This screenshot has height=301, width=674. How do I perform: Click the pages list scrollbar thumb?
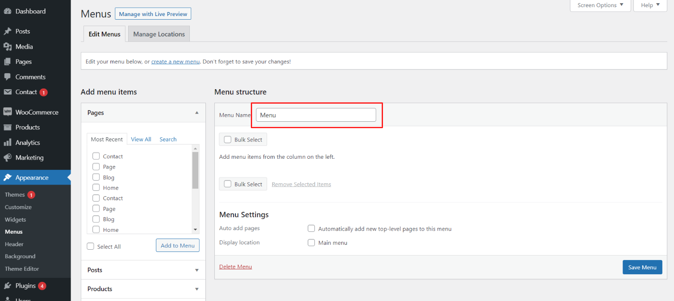(195, 170)
